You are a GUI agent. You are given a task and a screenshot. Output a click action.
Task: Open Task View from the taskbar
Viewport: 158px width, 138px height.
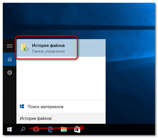pyautogui.click(x=36, y=129)
